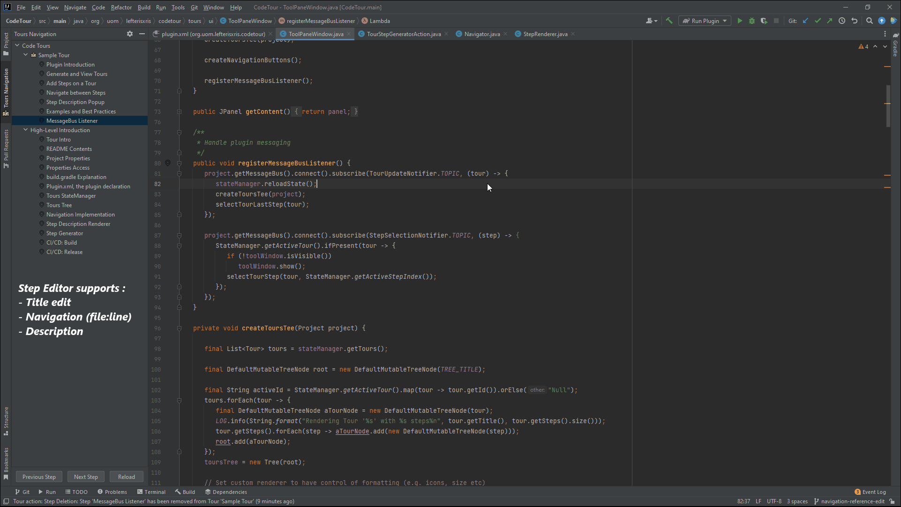Open the Dependencies tool window

[x=226, y=492]
